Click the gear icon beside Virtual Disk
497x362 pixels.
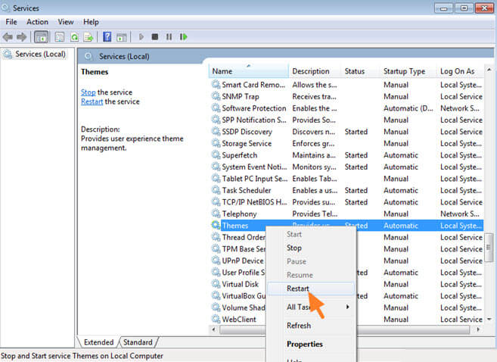click(x=216, y=284)
